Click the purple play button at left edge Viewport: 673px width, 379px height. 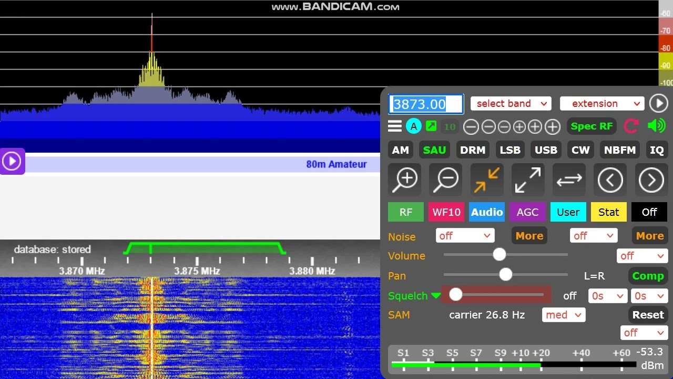12,161
